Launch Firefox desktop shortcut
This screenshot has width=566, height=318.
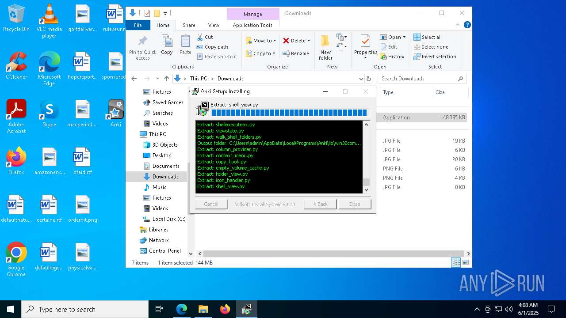point(16,161)
